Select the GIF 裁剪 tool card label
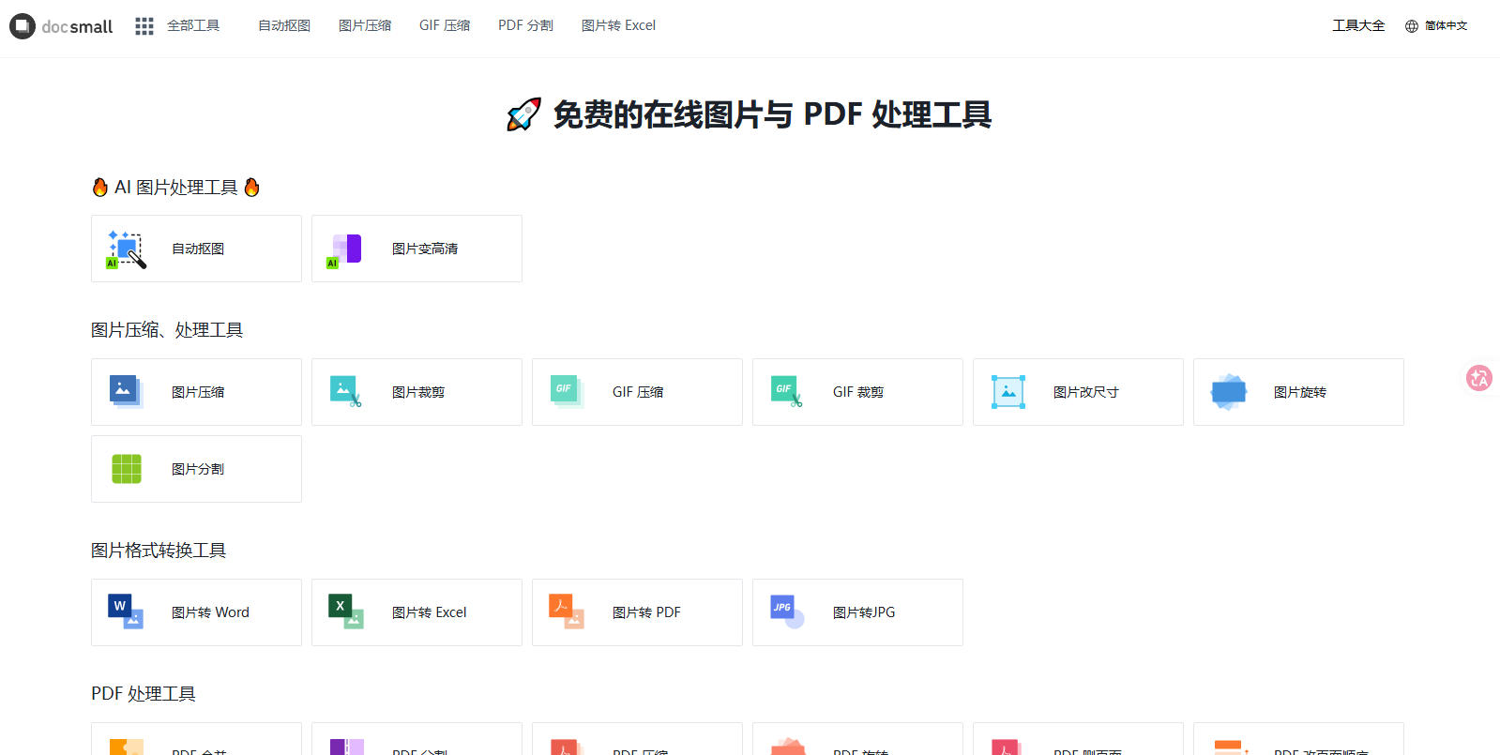The height and width of the screenshot is (755, 1500). pyautogui.click(x=858, y=392)
